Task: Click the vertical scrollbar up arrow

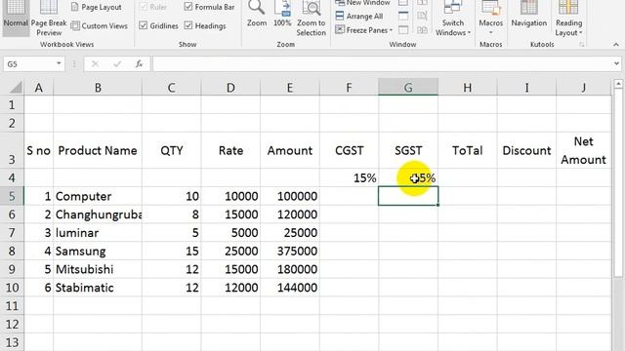Action: click(618, 84)
